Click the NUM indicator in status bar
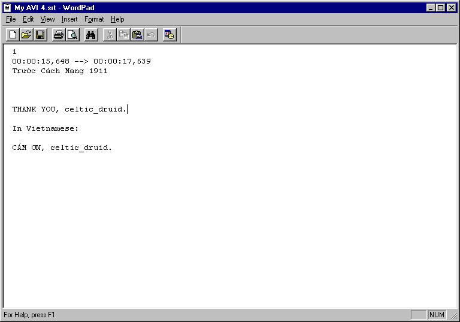The image size is (460, 322). coord(437,315)
